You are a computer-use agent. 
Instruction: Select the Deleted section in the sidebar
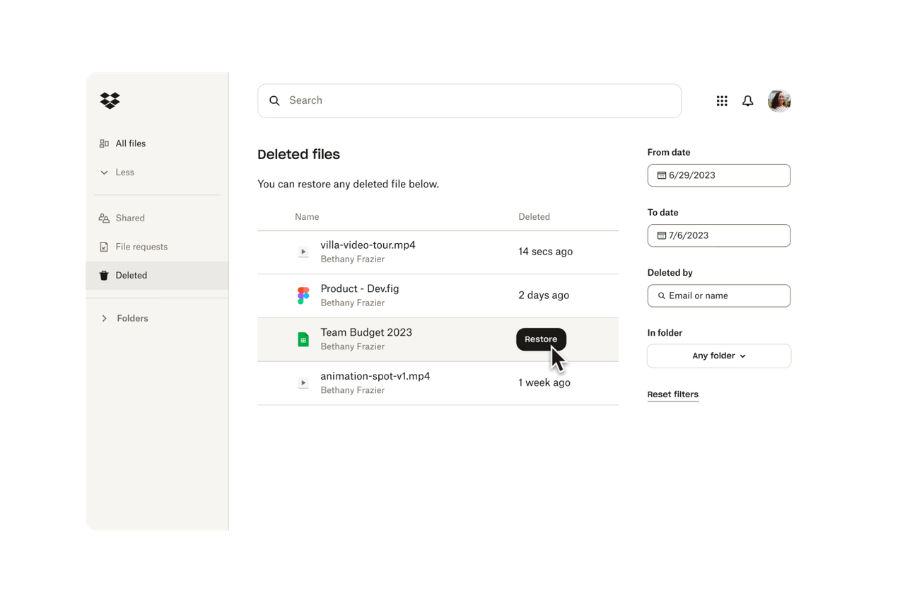click(x=132, y=275)
